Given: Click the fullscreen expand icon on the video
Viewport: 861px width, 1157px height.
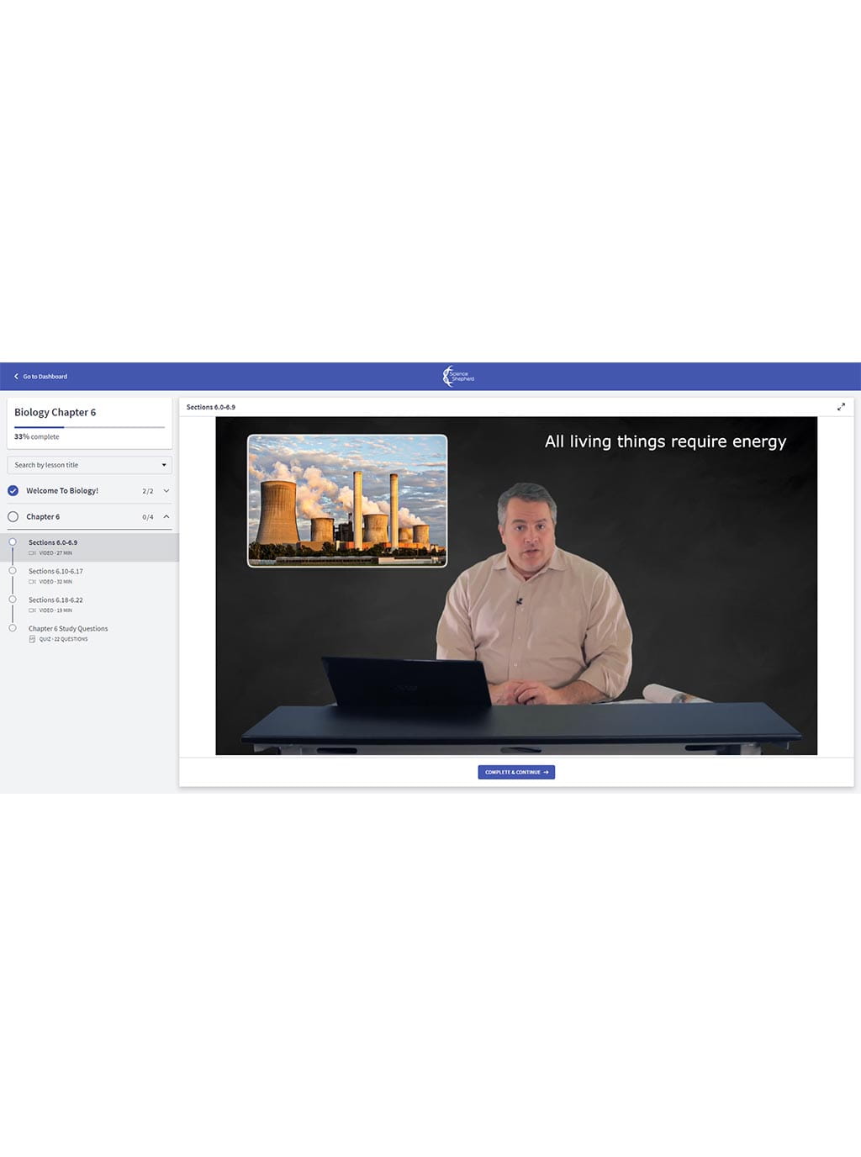Looking at the screenshot, I should point(842,406).
